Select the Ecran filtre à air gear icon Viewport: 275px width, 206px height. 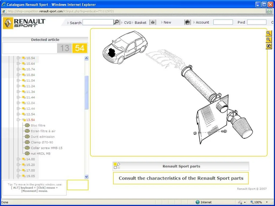[x=27, y=131]
